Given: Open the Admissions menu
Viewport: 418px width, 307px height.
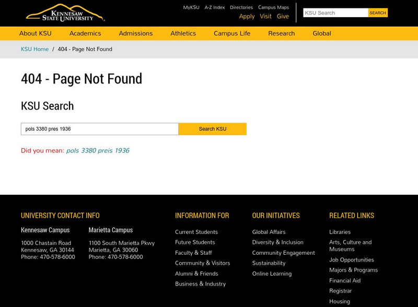Looking at the screenshot, I should (x=136, y=33).
